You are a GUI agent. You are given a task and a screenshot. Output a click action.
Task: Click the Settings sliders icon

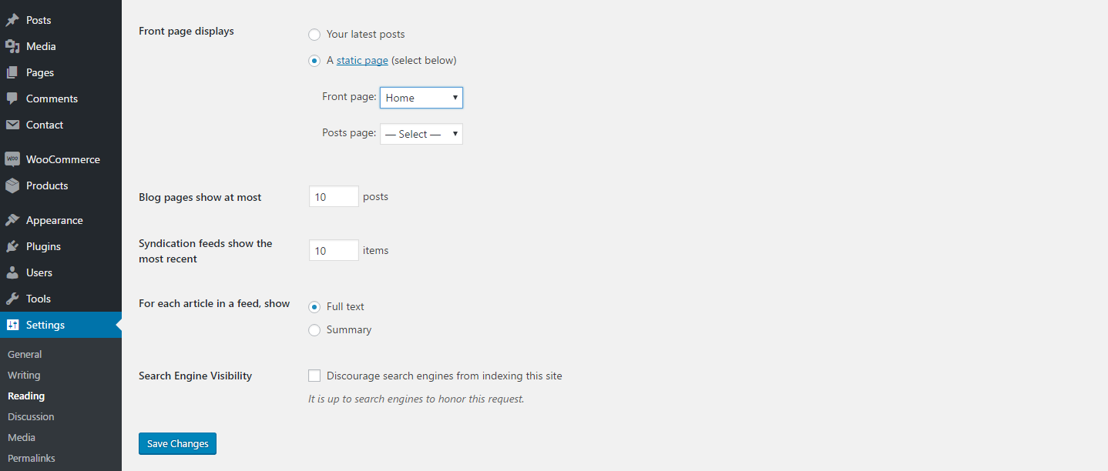(x=12, y=325)
